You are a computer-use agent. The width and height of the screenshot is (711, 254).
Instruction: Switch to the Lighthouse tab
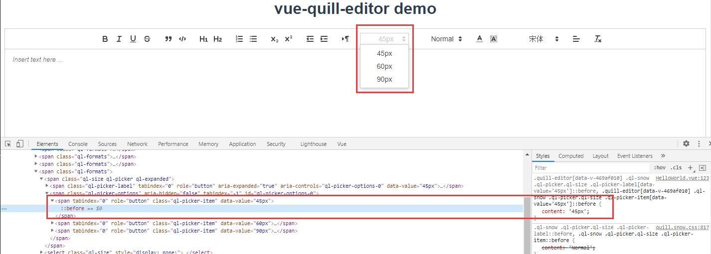click(314, 144)
